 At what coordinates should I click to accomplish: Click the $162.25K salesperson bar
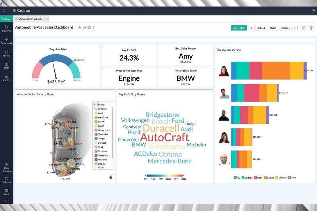(x=269, y=70)
